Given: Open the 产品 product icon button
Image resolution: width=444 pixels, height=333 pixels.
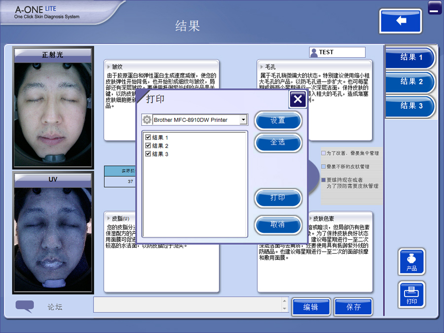Looking at the screenshot, I should pyautogui.click(x=411, y=261).
